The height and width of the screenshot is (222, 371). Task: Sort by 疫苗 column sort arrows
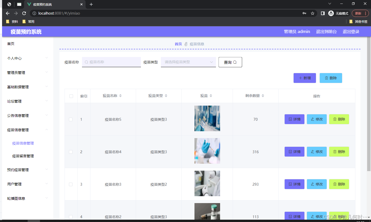pyautogui.click(x=211, y=96)
